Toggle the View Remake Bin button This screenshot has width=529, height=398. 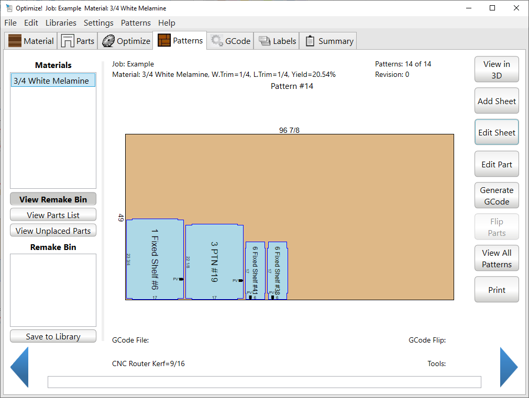[53, 199]
